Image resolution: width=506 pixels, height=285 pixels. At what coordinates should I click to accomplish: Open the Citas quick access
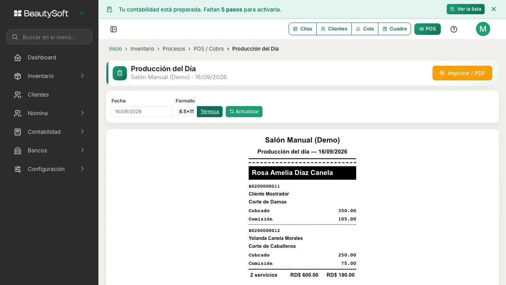point(303,29)
